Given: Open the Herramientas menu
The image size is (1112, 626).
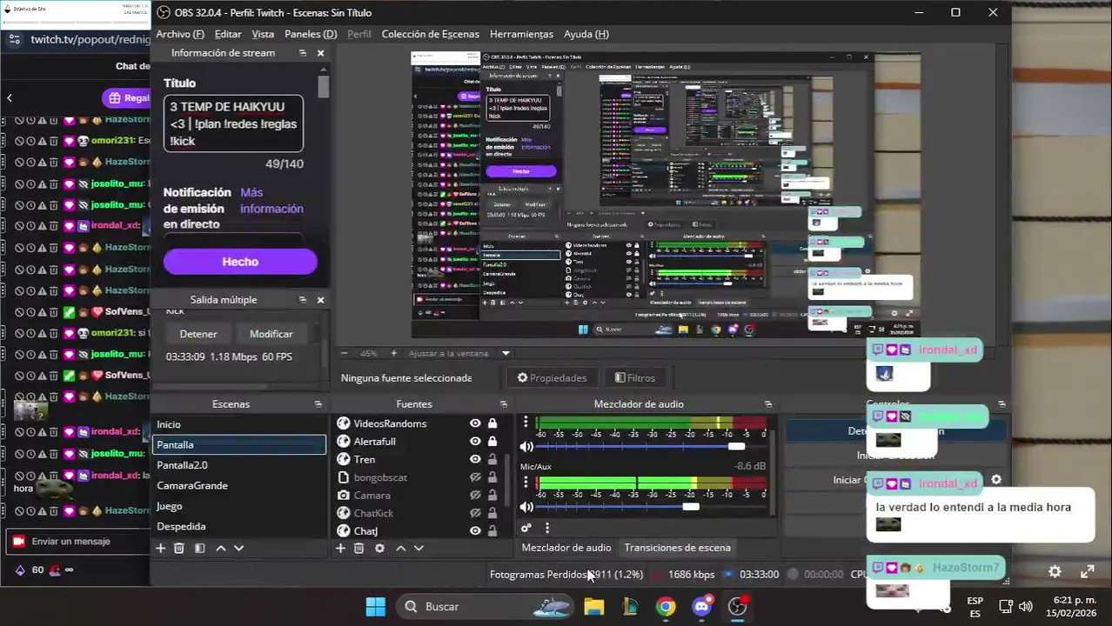Looking at the screenshot, I should [521, 34].
